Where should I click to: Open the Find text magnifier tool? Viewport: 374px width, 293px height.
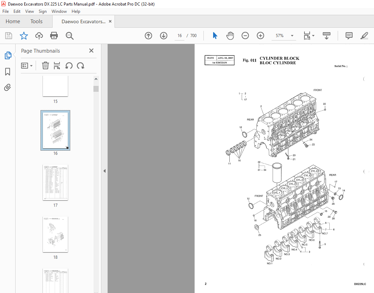pyautogui.click(x=70, y=36)
